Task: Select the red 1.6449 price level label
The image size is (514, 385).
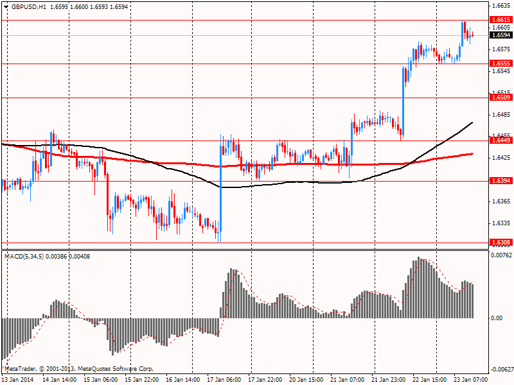Action: (x=501, y=141)
